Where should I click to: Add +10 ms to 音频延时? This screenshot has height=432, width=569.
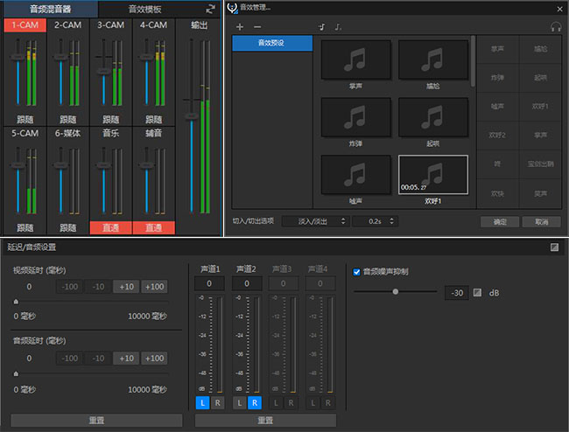(x=126, y=358)
